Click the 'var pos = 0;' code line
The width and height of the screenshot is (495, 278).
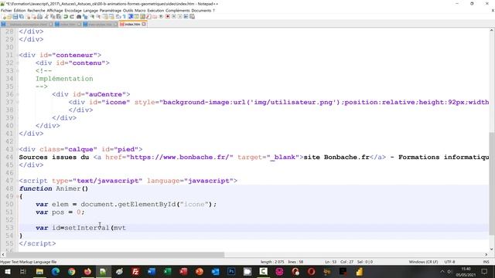point(60,212)
